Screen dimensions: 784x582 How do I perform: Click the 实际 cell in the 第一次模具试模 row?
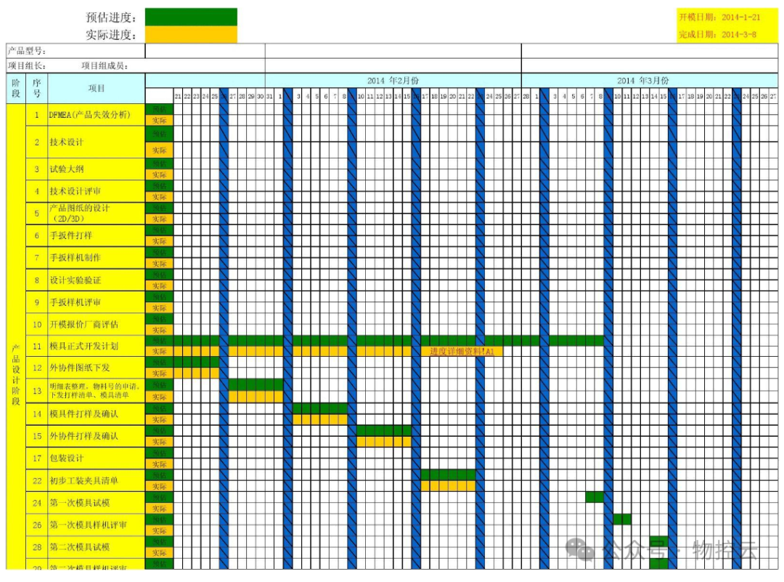[x=160, y=509]
